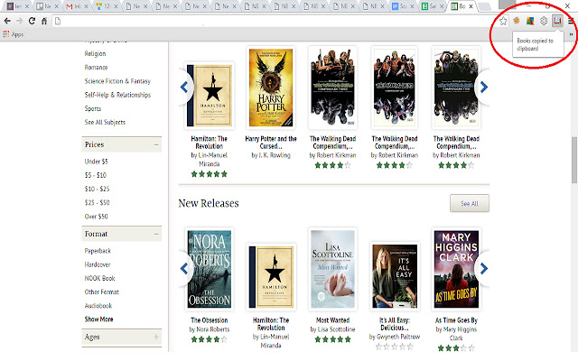Open the Apps shortcut in bookmarks bar
Image resolution: width=578 pixels, height=361 pixels.
[x=14, y=34]
